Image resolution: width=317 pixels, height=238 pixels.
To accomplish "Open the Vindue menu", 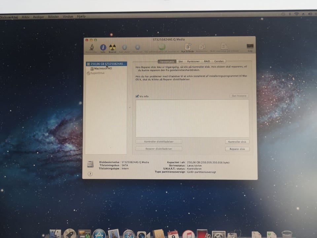I will click(x=68, y=17).
